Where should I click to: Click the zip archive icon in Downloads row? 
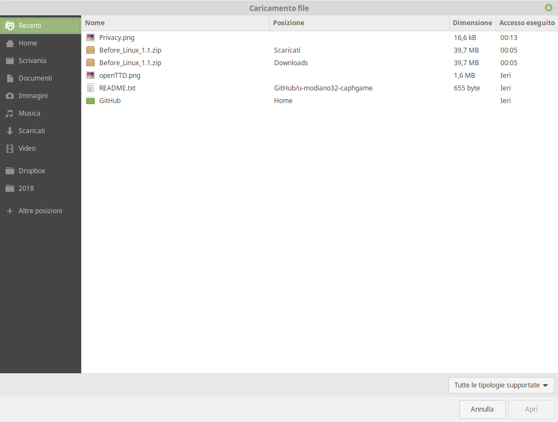(x=90, y=62)
